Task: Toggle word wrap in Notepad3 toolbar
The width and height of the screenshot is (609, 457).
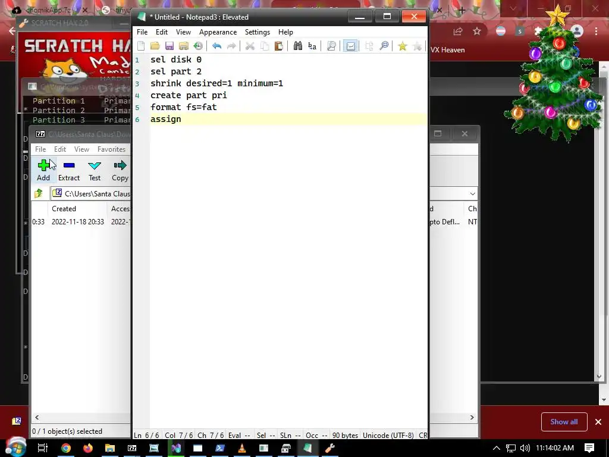Action: pos(350,46)
